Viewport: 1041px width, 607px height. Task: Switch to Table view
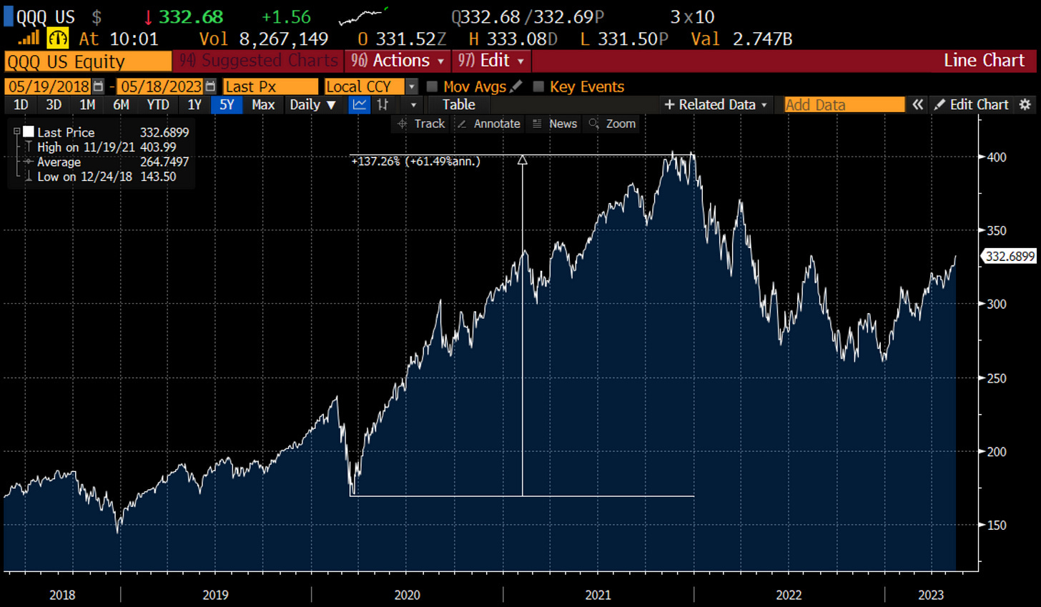[x=458, y=104]
